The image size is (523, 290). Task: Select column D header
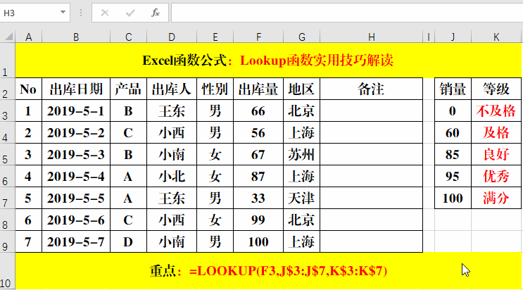(x=172, y=37)
